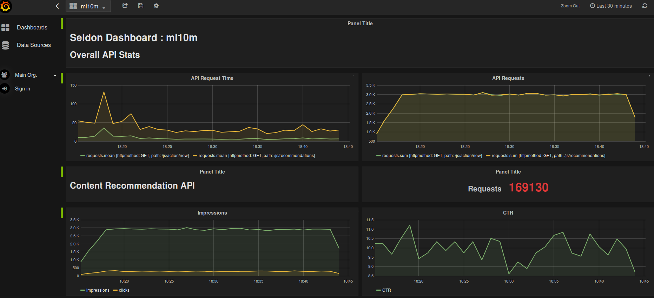
Task: Click the Panel Title above the Requests stat
Action: [508, 172]
